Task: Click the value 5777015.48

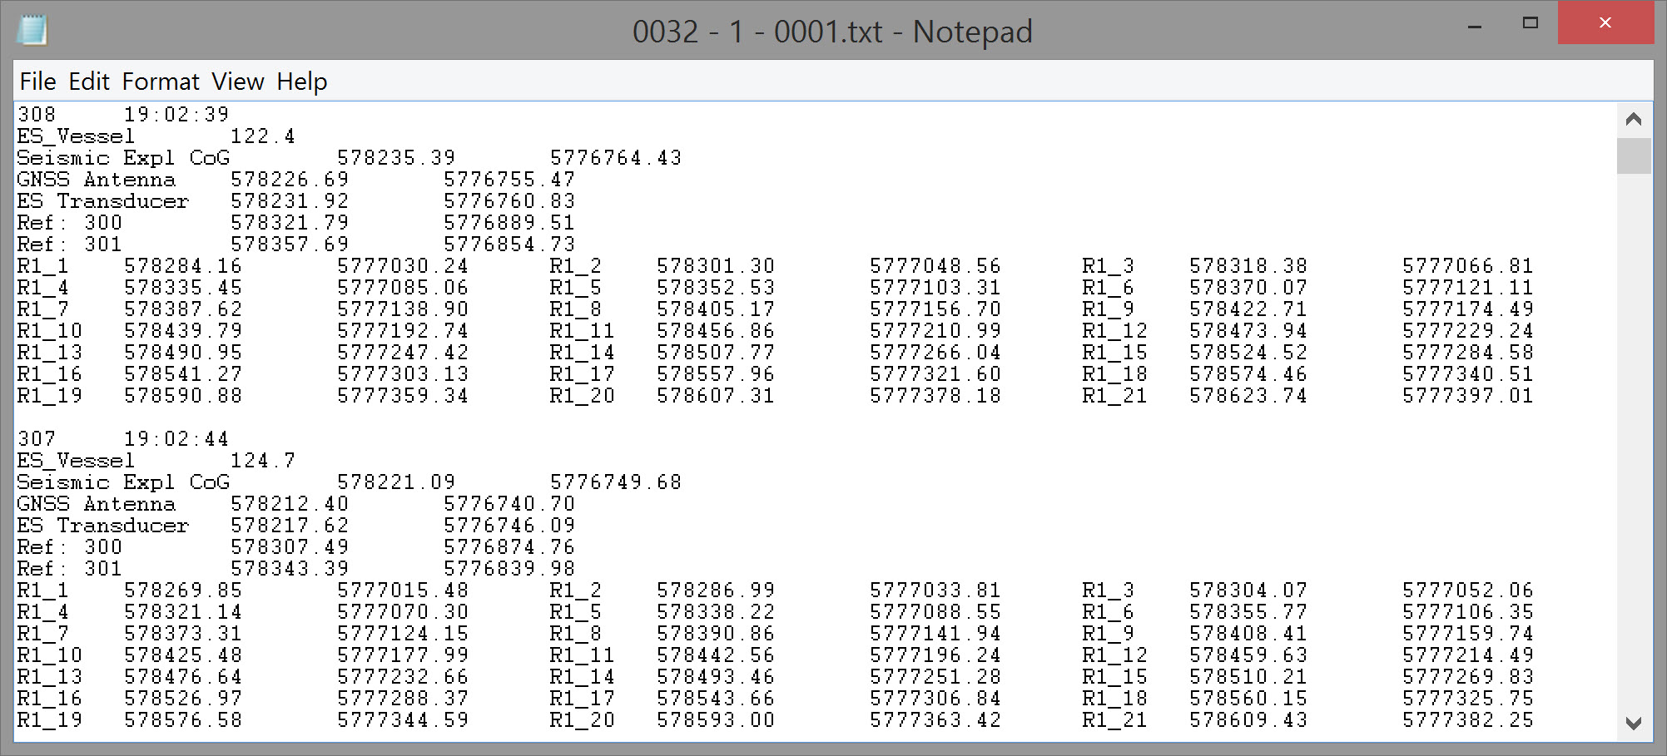Action: tap(403, 590)
